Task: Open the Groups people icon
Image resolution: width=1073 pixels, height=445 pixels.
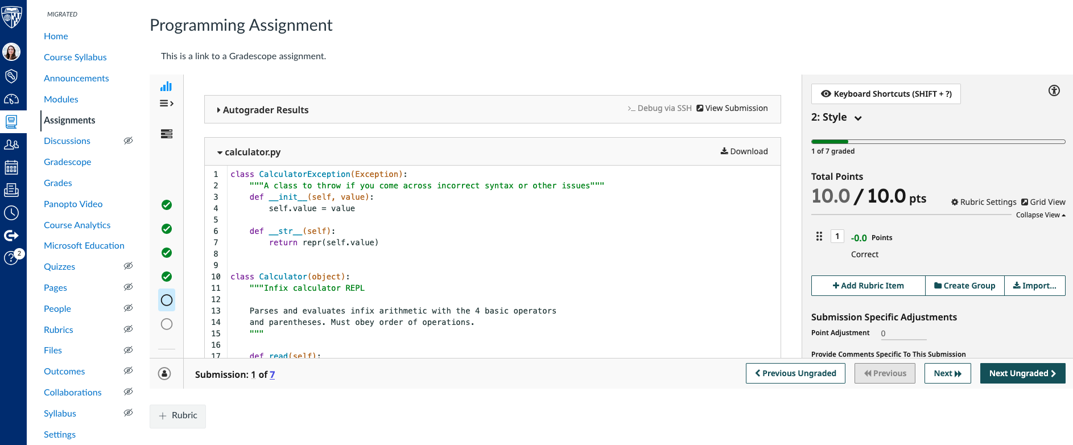Action: coord(11,145)
